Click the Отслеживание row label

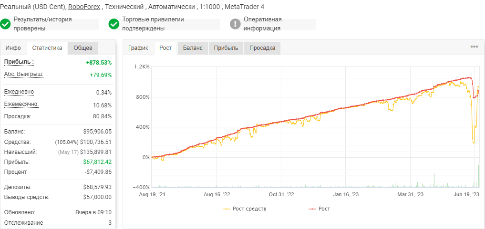click(x=23, y=222)
